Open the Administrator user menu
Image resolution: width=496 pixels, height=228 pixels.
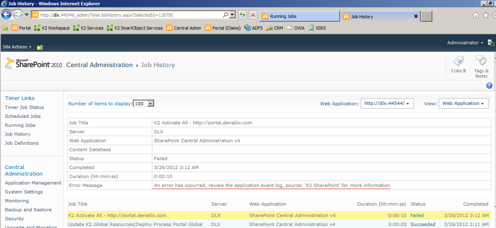tap(465, 43)
